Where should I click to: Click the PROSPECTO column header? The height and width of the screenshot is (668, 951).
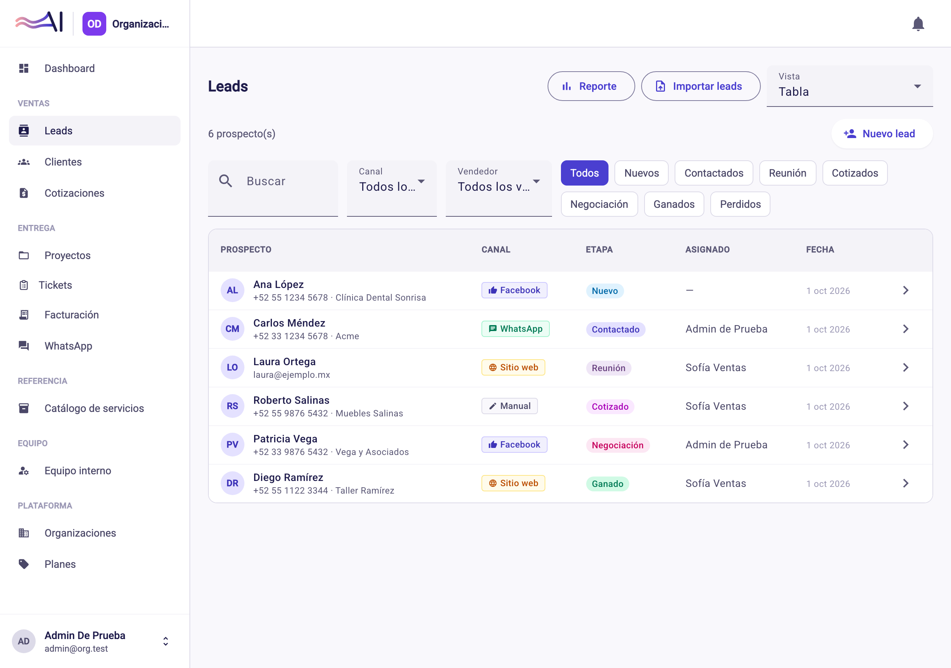pos(246,249)
